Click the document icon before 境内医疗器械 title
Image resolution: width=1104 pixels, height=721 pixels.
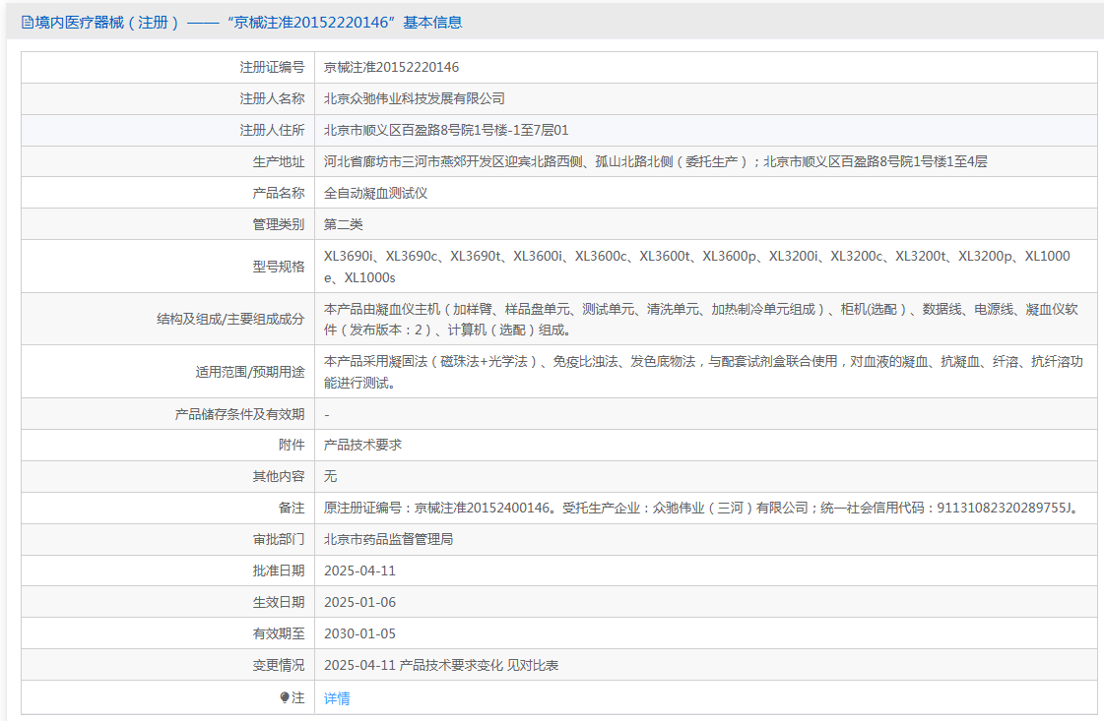point(27,23)
